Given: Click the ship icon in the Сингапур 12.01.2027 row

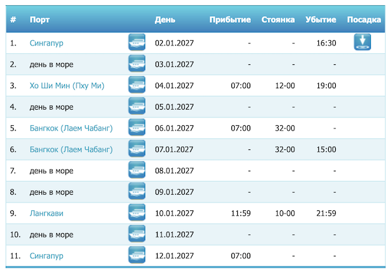Looking at the screenshot, I should [136, 255].
